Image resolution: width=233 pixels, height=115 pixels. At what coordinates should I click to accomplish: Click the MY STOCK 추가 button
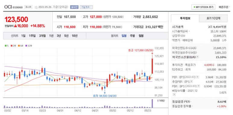[203, 7]
